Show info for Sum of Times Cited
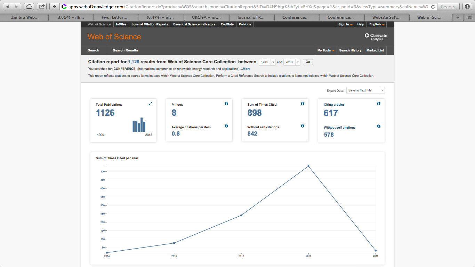The width and height of the screenshot is (475, 267). point(303,104)
